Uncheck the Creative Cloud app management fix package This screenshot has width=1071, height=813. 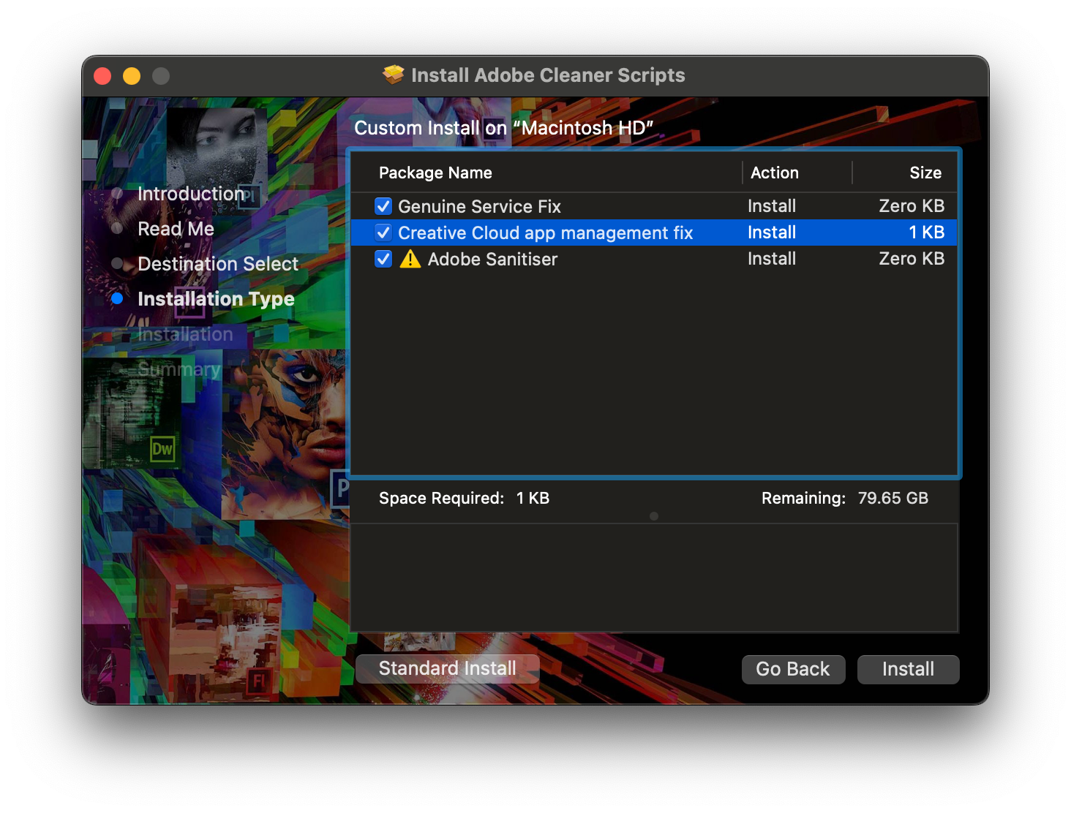click(x=383, y=232)
